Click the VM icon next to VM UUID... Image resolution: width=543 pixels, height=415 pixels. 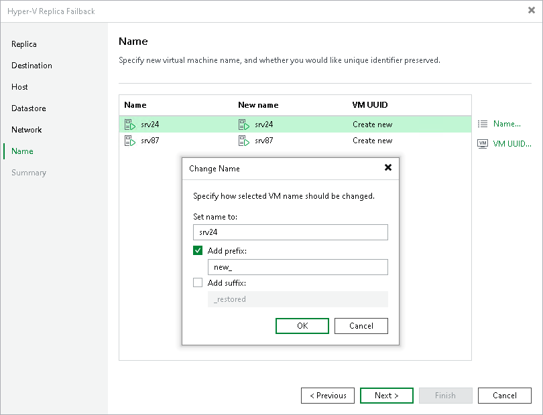tap(483, 143)
